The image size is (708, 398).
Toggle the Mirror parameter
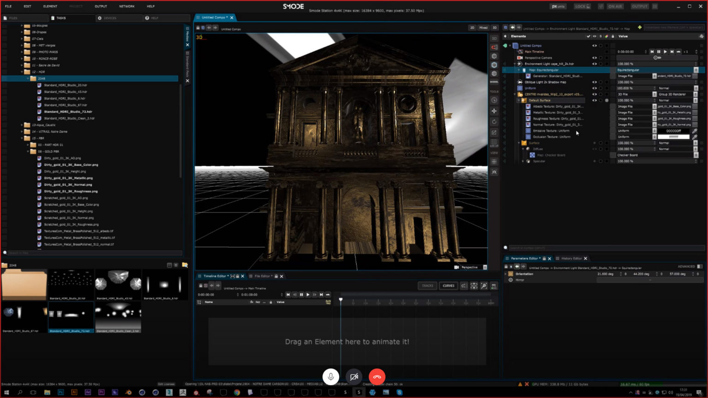pyautogui.click(x=511, y=280)
